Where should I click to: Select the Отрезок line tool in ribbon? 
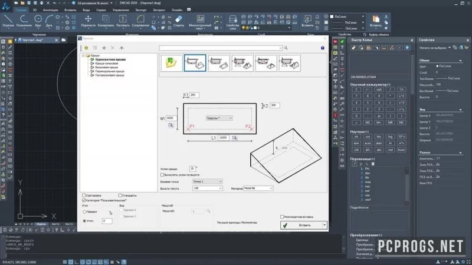(x=8, y=21)
